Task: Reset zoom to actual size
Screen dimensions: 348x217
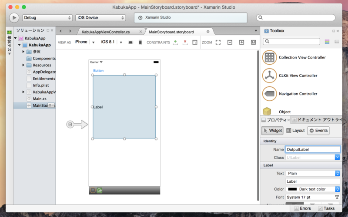Action: (253, 42)
